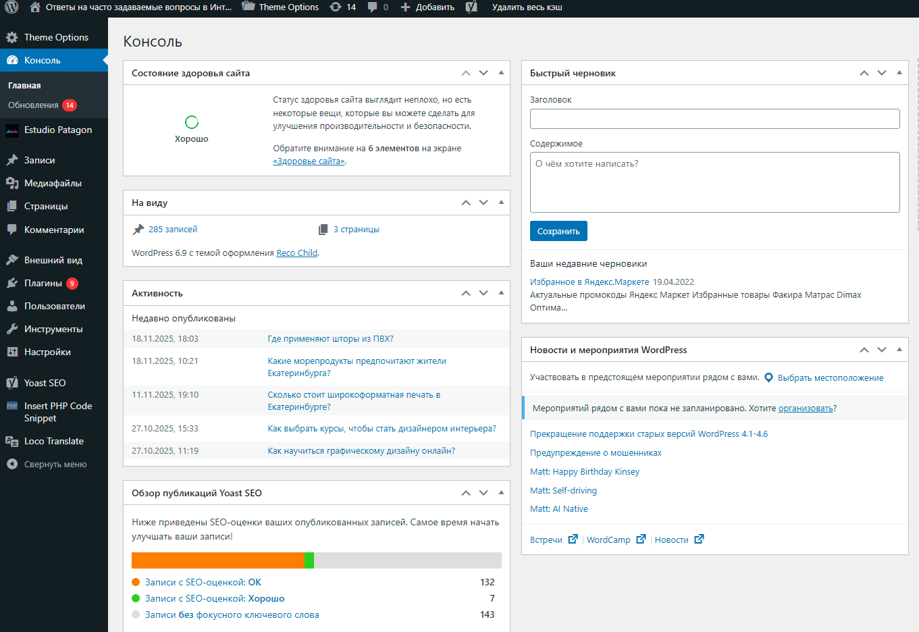The image size is (919, 632).
Task: Collapse the Site Health widget with triangle toggle
Action: tap(501, 73)
